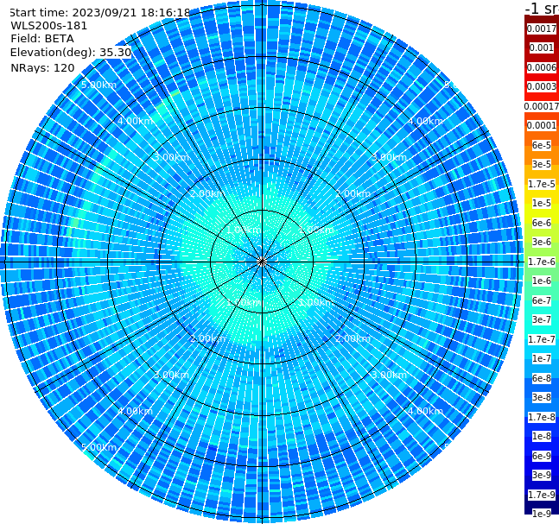This screenshot has width=559, height=524.
Task: Select the 0.0001 colorbar label
Action: tap(542, 125)
